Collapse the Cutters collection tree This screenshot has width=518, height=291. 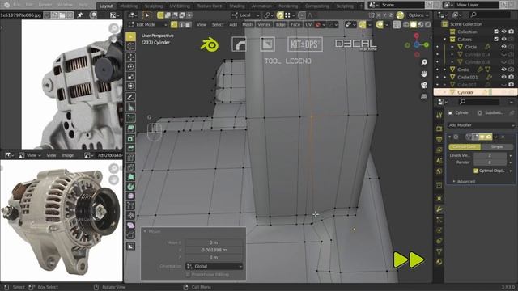point(444,40)
